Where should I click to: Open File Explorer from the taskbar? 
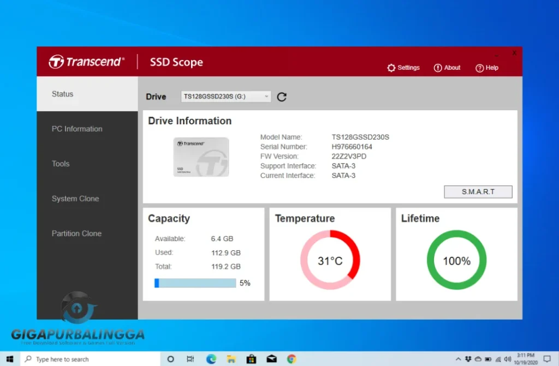(x=230, y=359)
